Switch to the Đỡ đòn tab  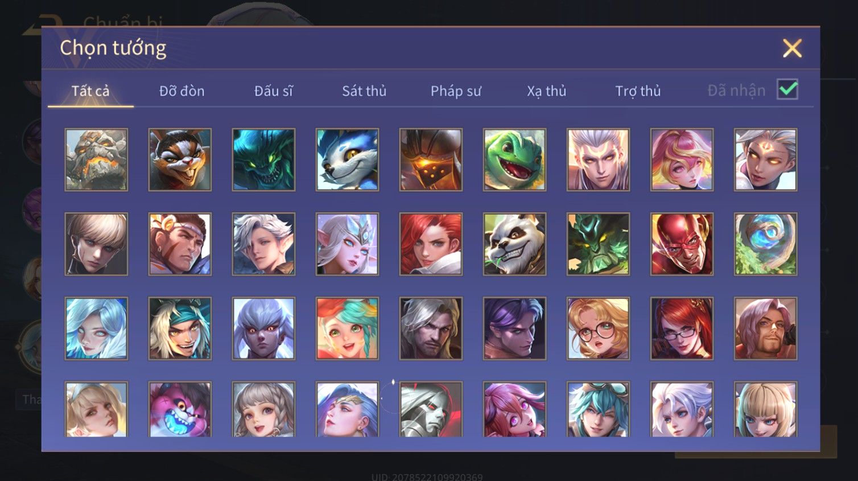point(181,91)
